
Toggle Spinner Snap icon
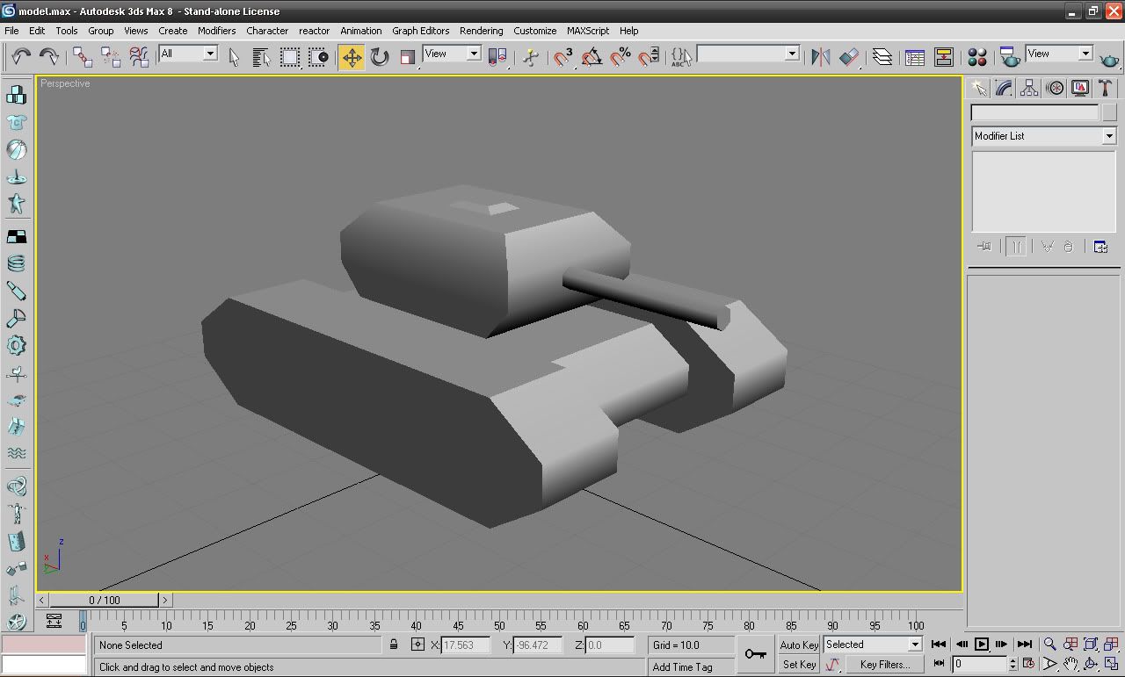(x=649, y=57)
